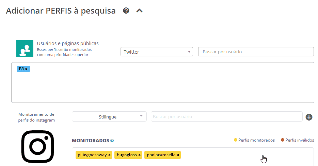Click the help question mark icon beside the title
The image size is (318, 166).
(126, 11)
